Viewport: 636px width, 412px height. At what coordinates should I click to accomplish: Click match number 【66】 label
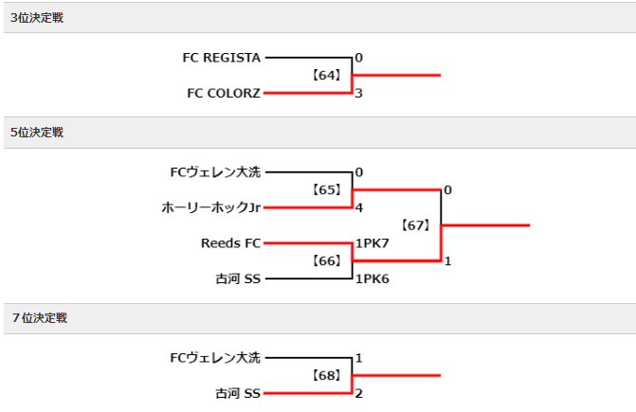[x=326, y=260]
